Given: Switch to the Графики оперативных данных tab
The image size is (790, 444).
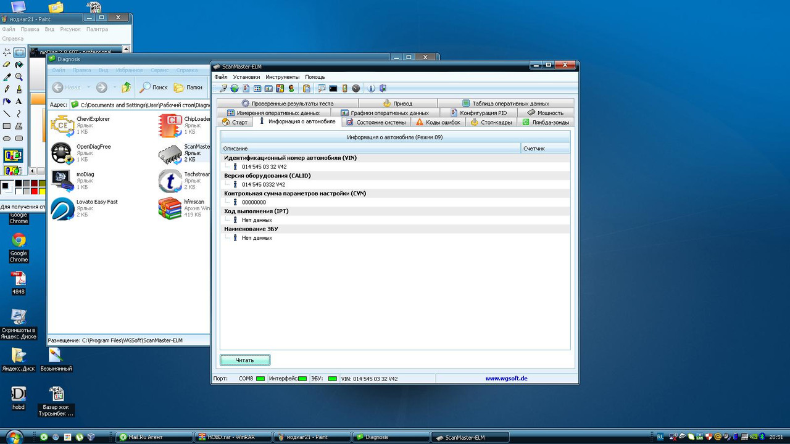Looking at the screenshot, I should pos(385,113).
